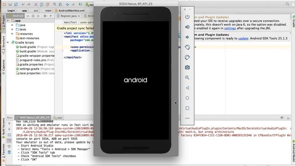Screen dimensions: 295x166
Task: Rotate the emulator right
Action: point(187,57)
